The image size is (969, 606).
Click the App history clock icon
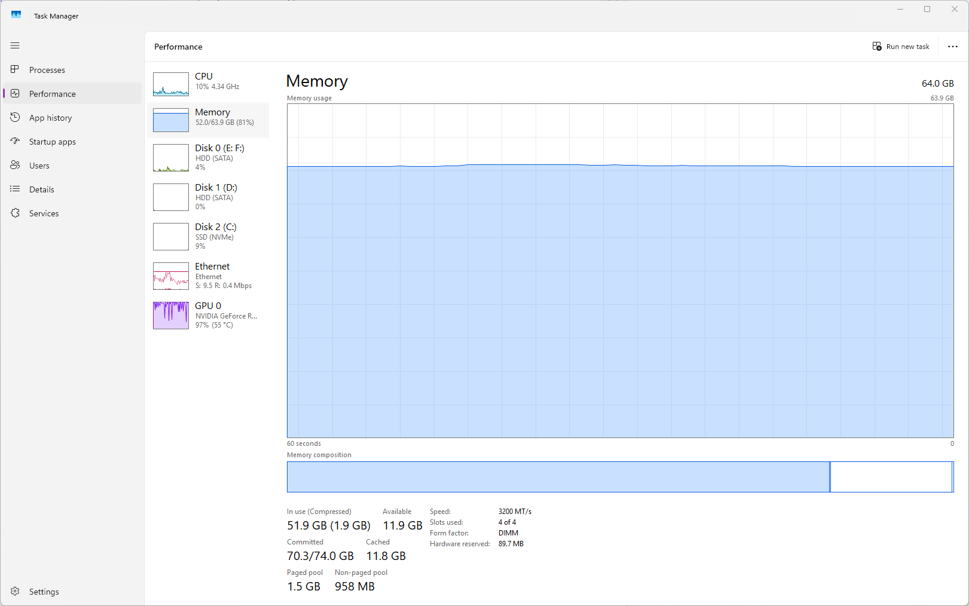[x=15, y=117]
